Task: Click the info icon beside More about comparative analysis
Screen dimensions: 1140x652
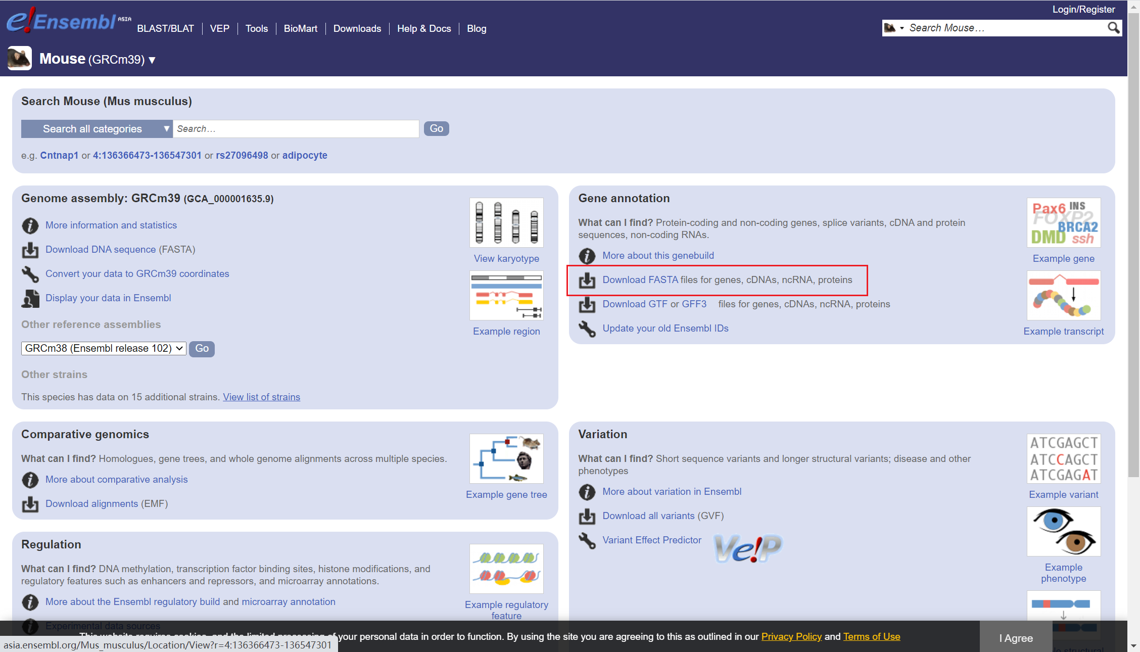Action: tap(30, 480)
